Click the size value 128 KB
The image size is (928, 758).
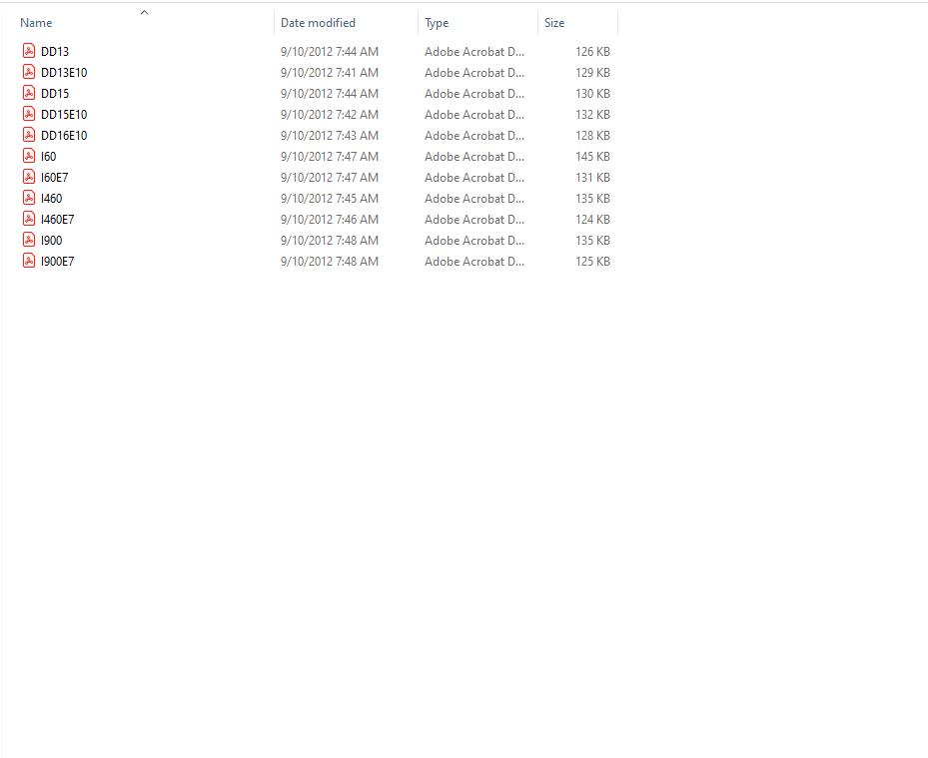point(592,136)
